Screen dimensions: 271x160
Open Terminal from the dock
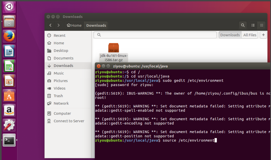click(x=9, y=140)
